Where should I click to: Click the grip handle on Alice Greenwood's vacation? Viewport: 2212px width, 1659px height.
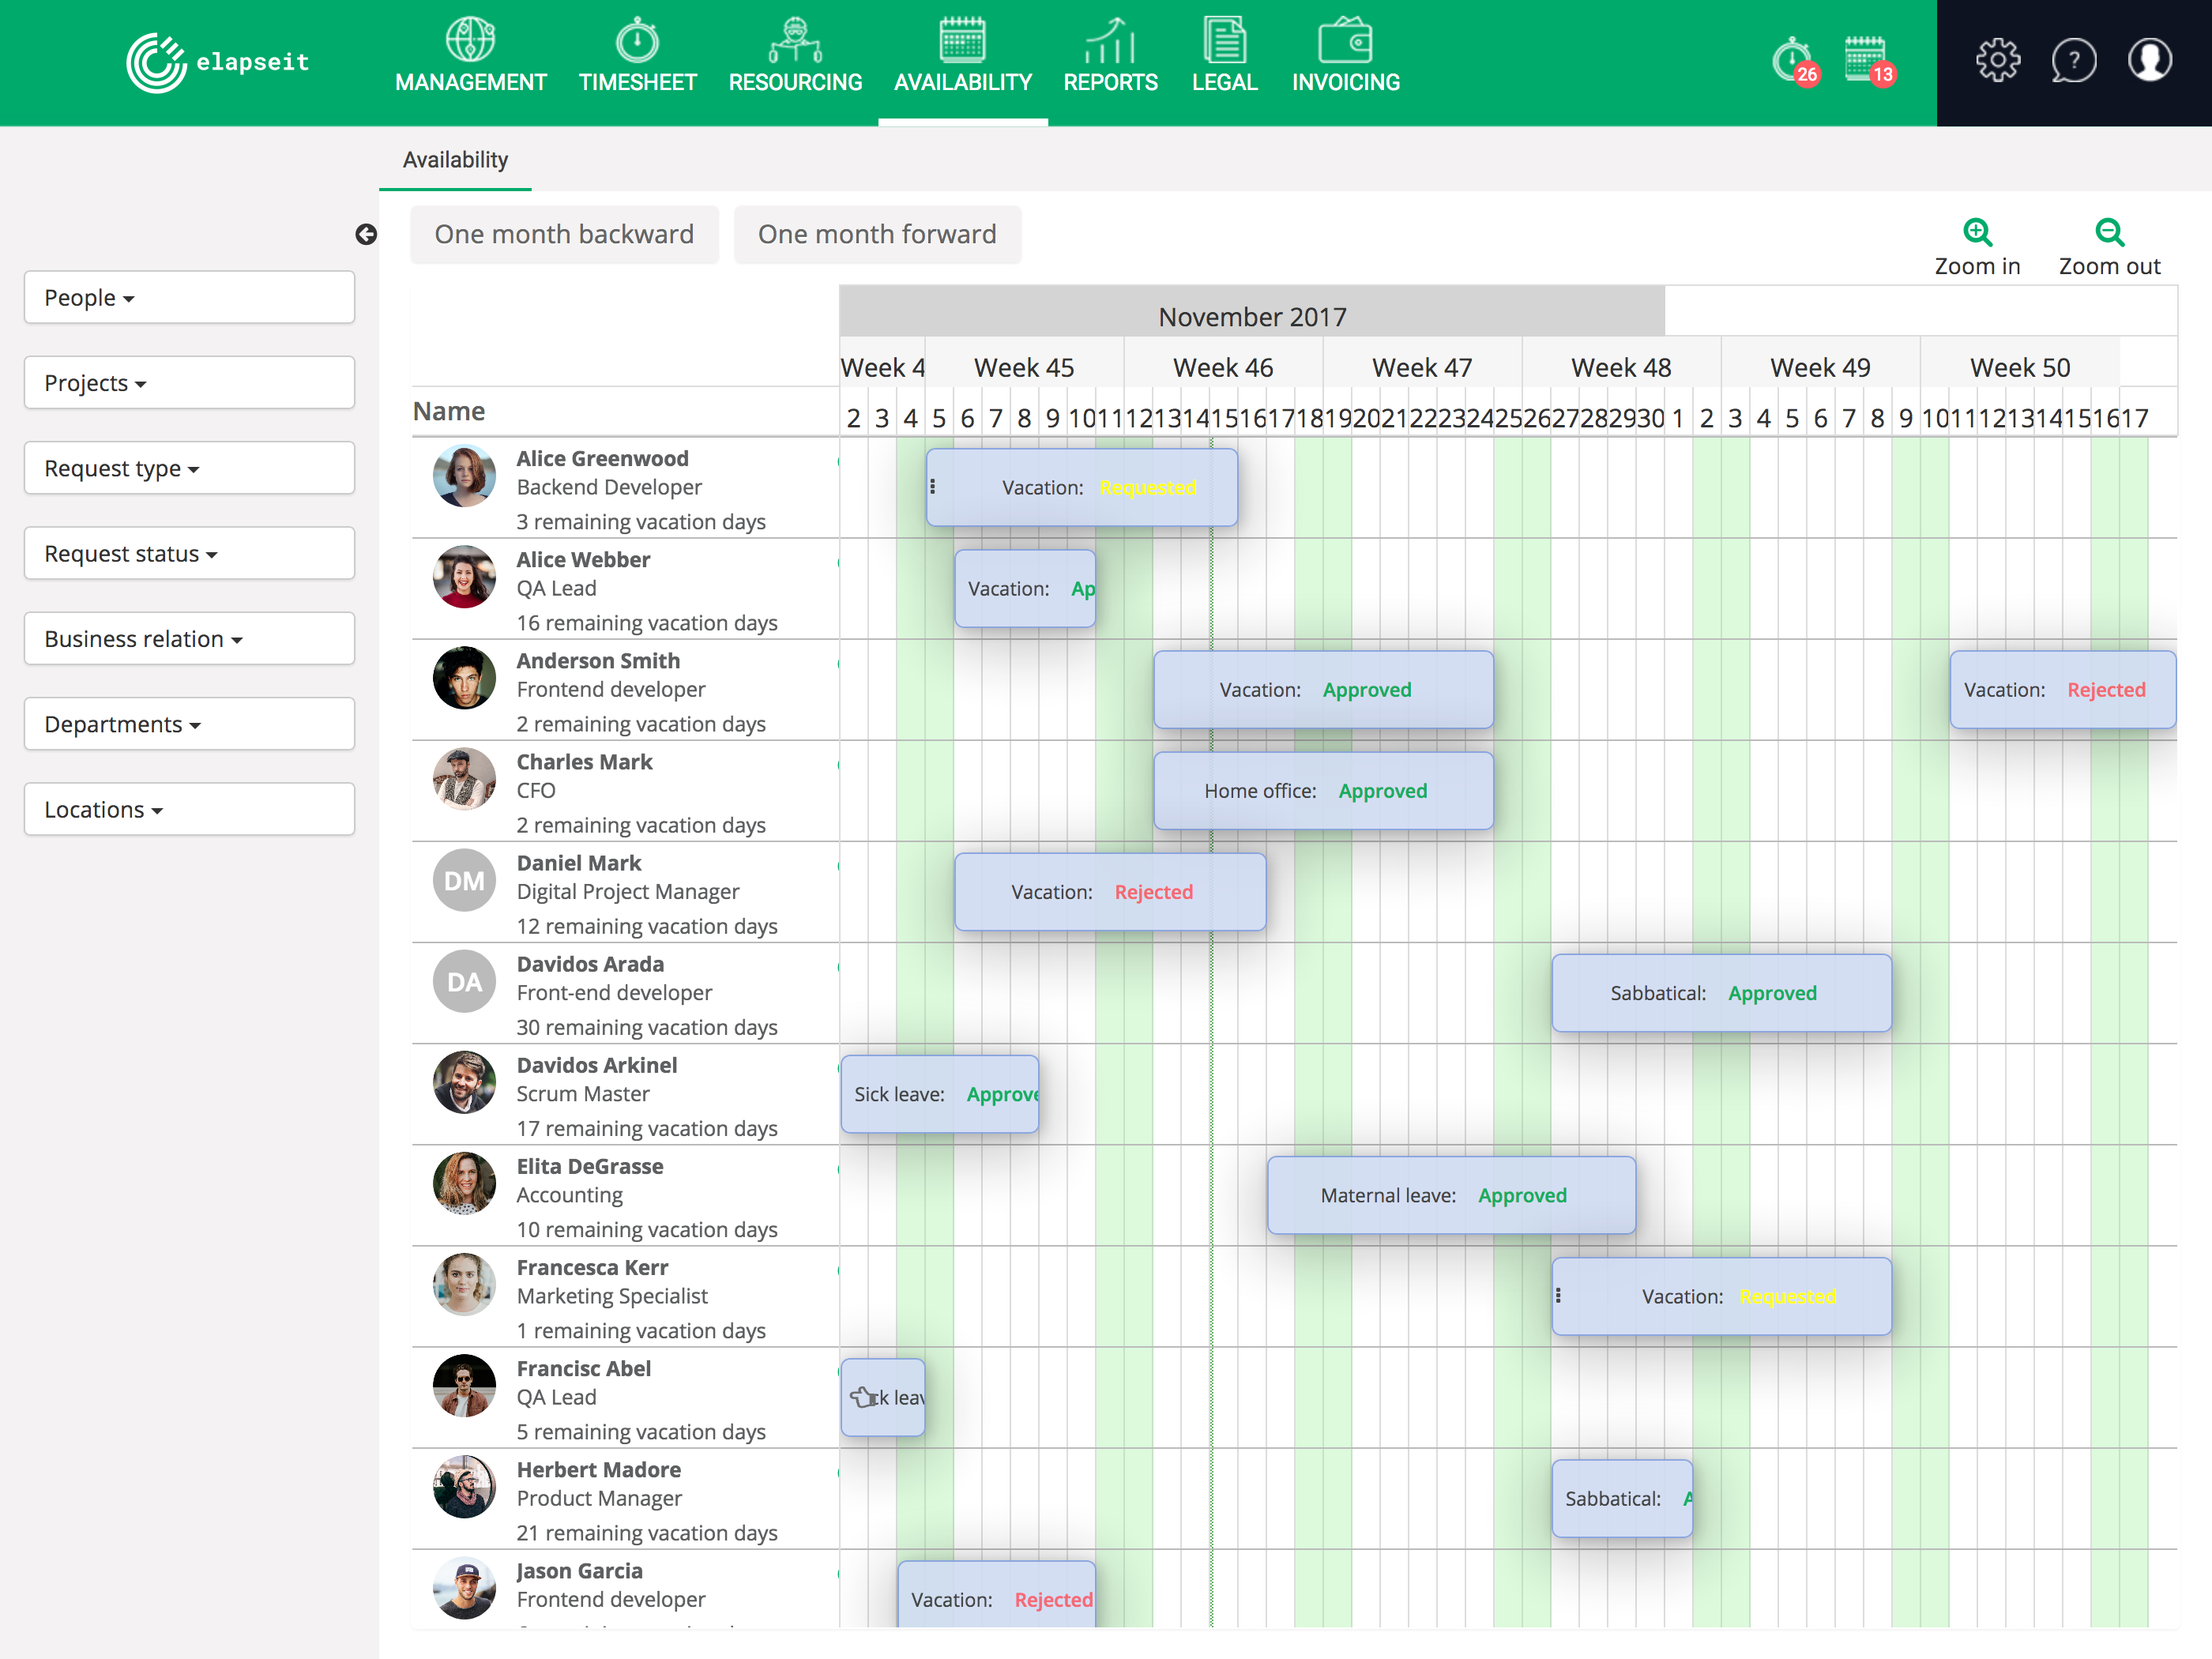(x=933, y=487)
